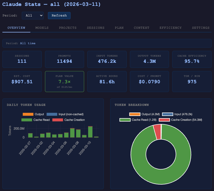The height and width of the screenshot is (191, 214).
Task: Click the Plan Value card showing 7.3x
Action: [x=64, y=81]
